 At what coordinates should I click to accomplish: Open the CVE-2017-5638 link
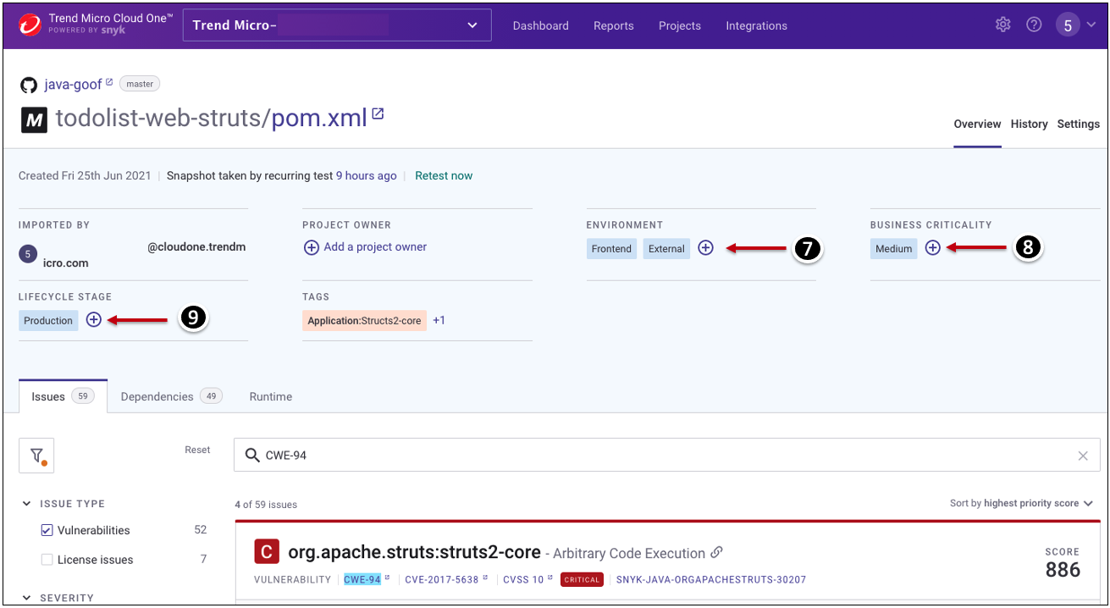click(442, 579)
